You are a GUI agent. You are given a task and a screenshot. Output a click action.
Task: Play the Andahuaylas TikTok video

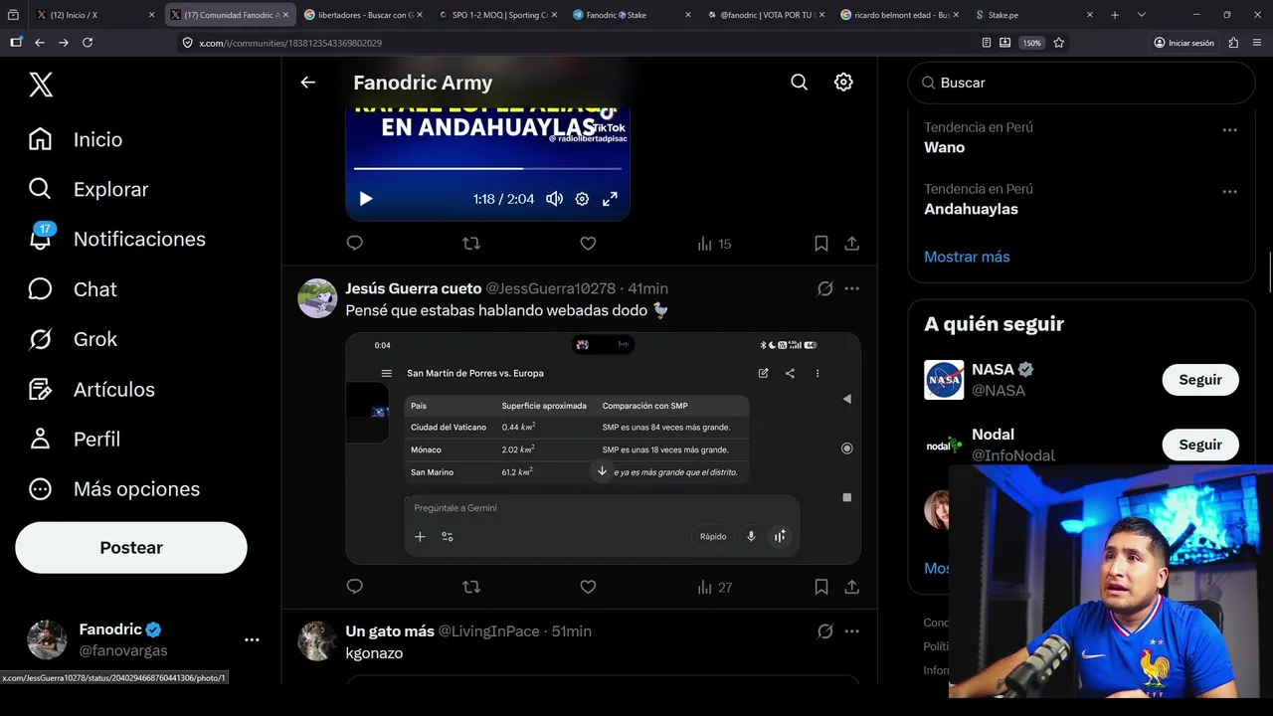[x=366, y=199]
